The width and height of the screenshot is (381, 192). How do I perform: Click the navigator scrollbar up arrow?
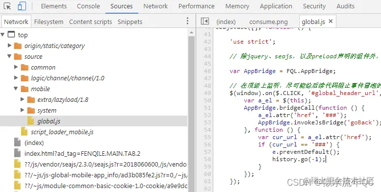tap(191, 32)
